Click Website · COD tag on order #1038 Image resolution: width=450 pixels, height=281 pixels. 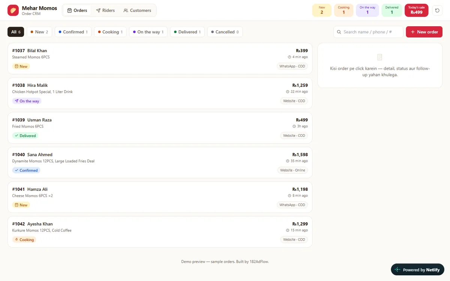click(x=294, y=101)
